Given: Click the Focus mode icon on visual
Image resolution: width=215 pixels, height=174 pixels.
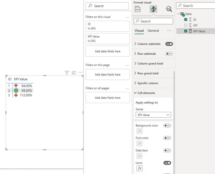Looking at the screenshot, I should coord(74,72).
